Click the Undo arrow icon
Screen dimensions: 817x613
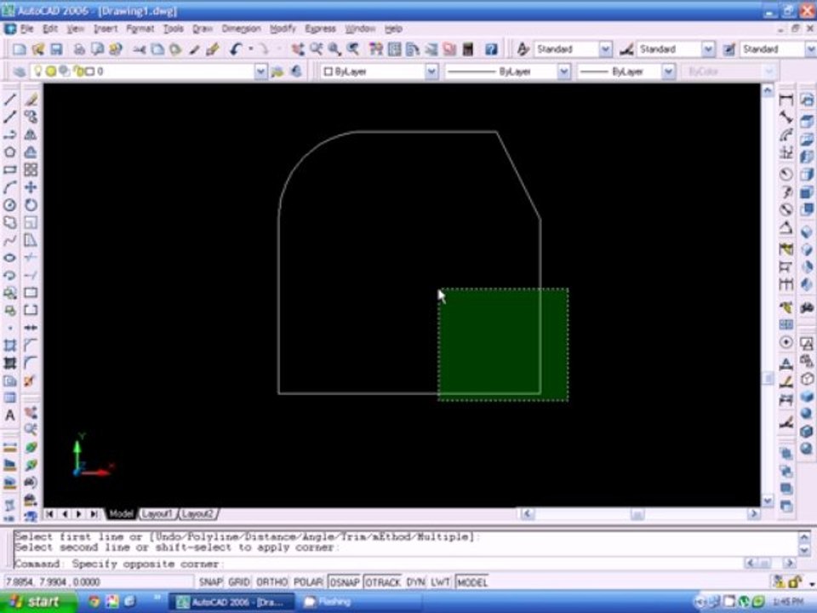(236, 49)
